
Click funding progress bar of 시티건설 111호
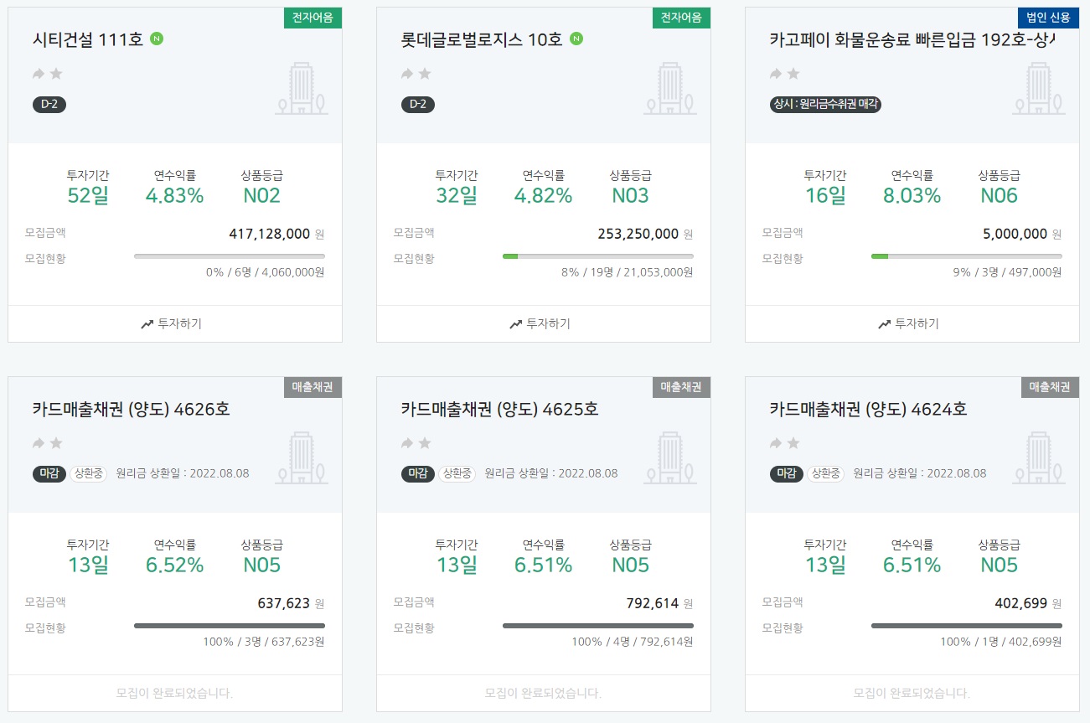click(x=230, y=256)
